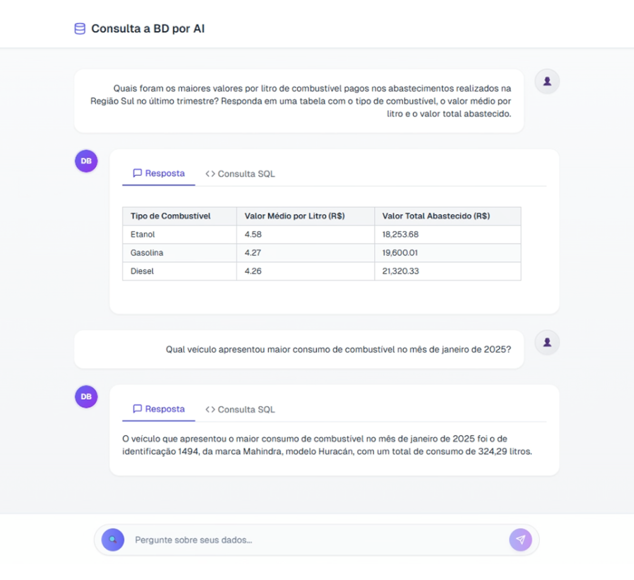Image resolution: width=634 pixels, height=580 pixels.
Task: Send message with paper plane button
Action: [520, 540]
